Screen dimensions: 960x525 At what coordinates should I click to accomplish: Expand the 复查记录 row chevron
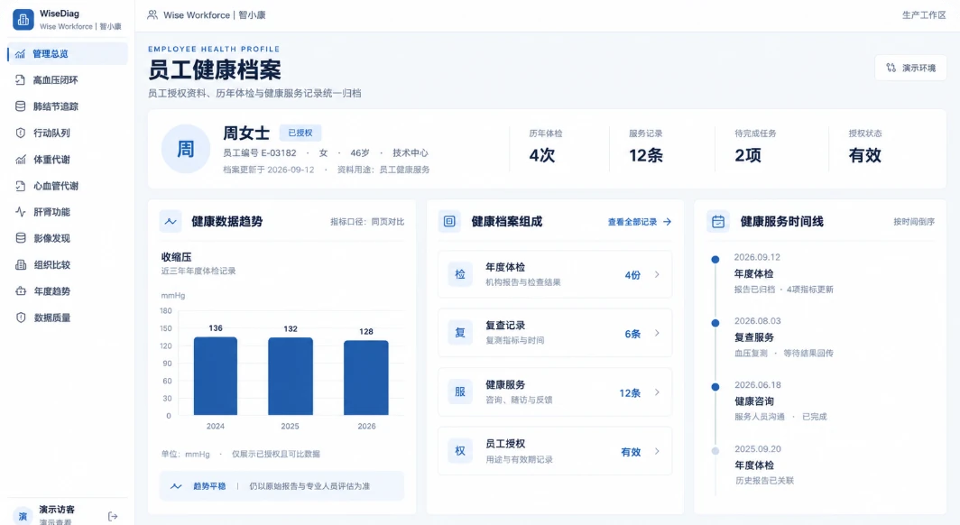point(657,333)
